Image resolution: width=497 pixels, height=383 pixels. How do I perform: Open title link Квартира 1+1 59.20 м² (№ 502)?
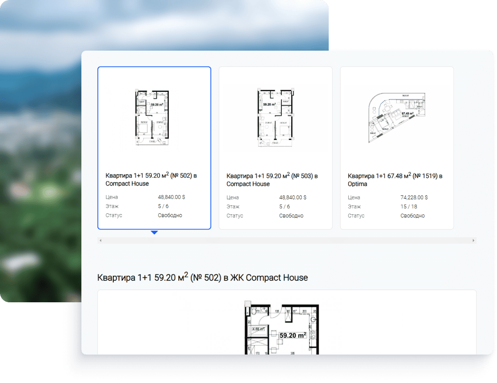[151, 179]
